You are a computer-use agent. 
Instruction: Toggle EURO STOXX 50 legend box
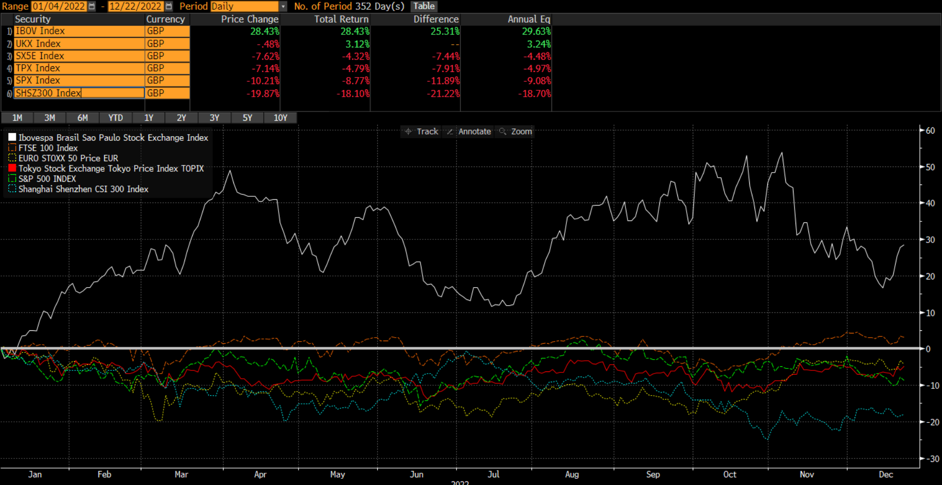click(12, 158)
